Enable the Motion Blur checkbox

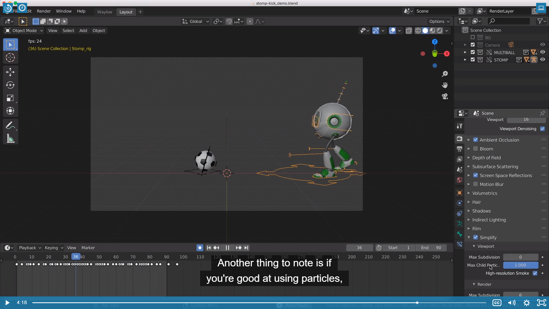pyautogui.click(x=476, y=184)
